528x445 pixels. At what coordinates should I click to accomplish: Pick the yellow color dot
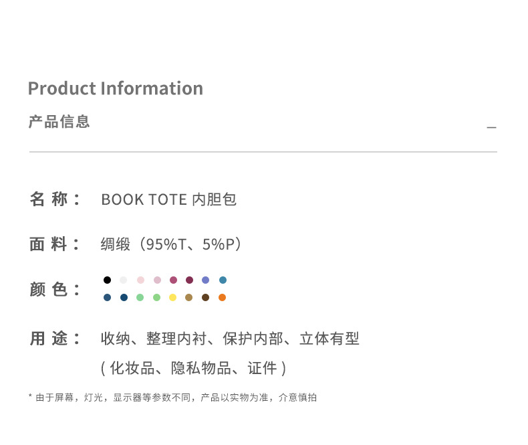[x=172, y=297]
